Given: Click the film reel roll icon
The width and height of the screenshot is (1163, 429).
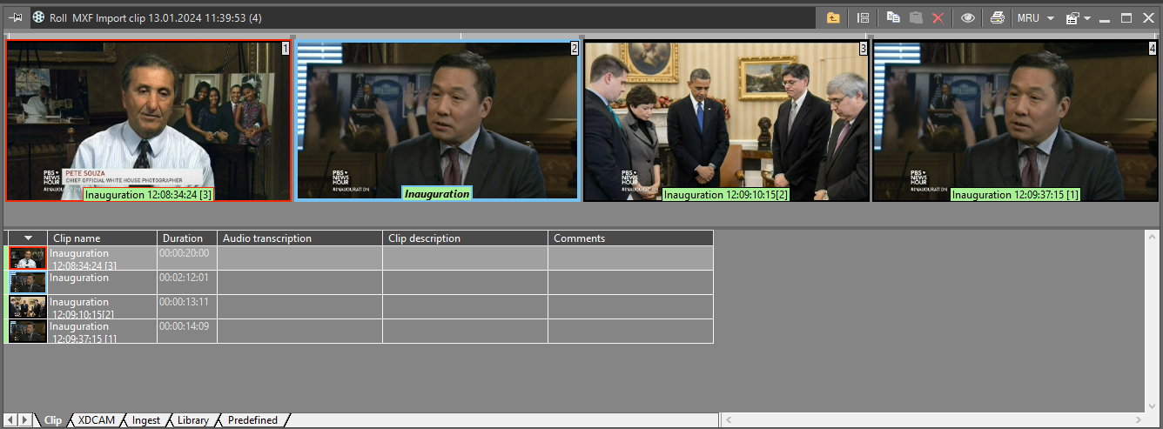Looking at the screenshot, I should pyautogui.click(x=41, y=17).
